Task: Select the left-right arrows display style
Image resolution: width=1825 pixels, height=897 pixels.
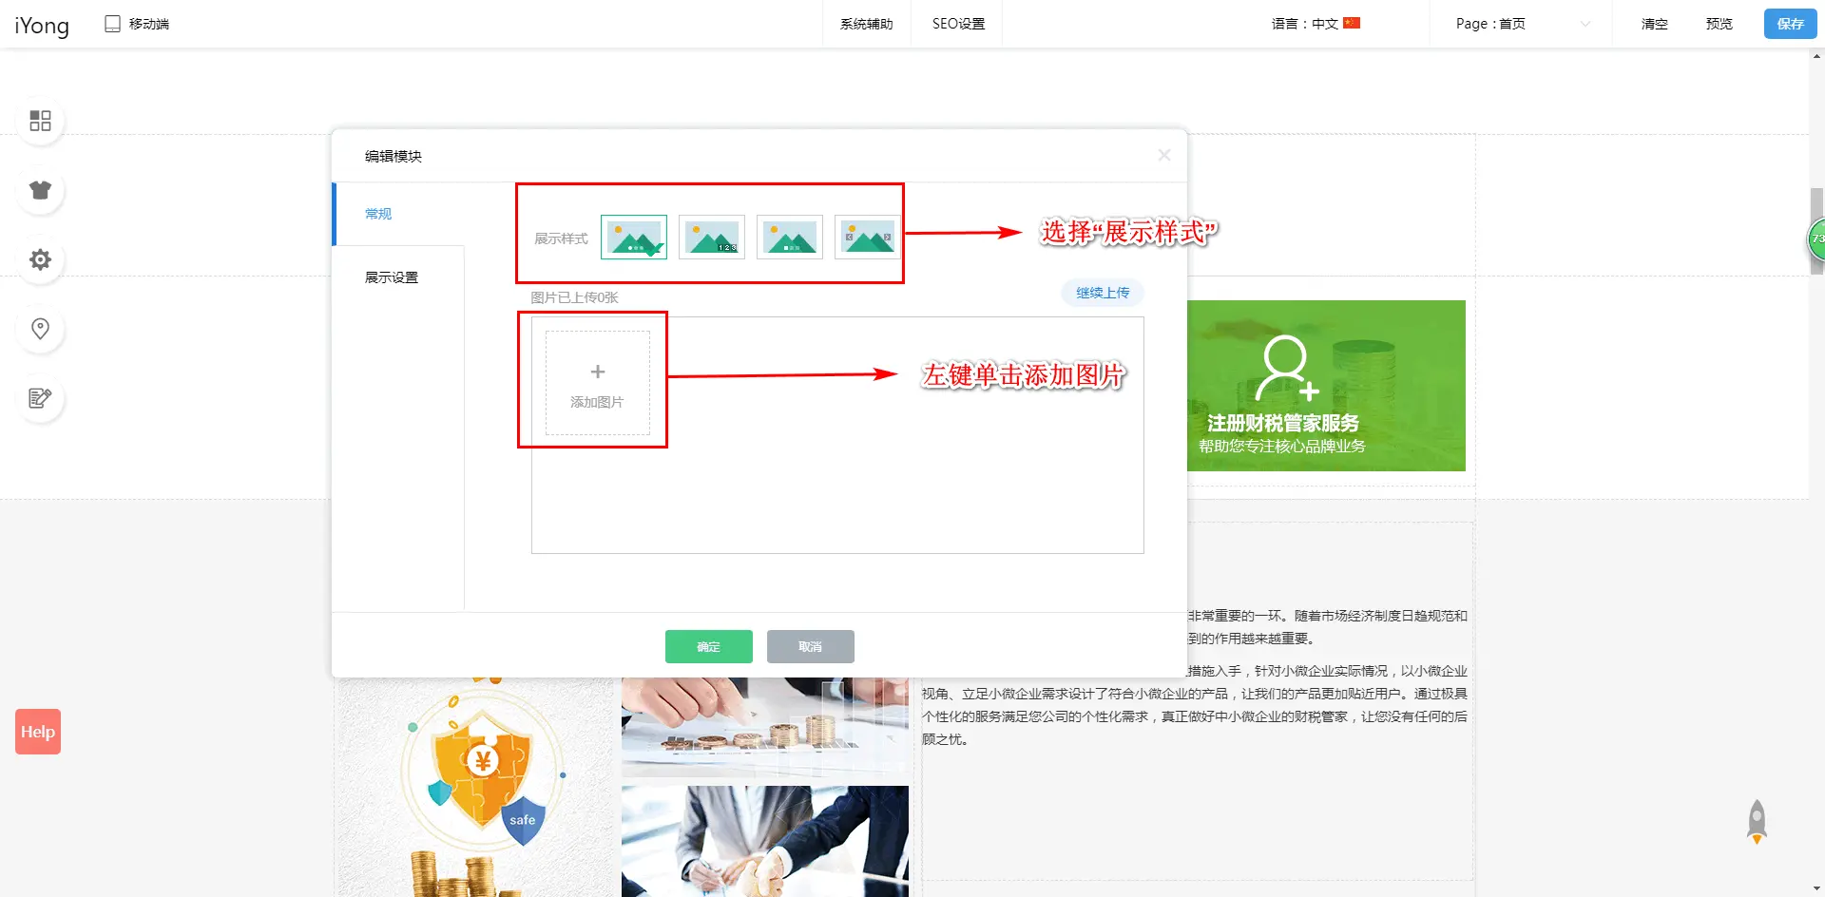Action: click(x=867, y=238)
